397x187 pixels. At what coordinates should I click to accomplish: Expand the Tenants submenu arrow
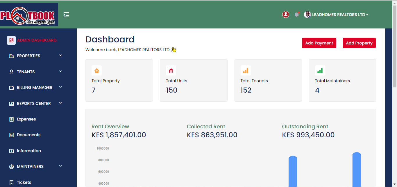click(60, 71)
